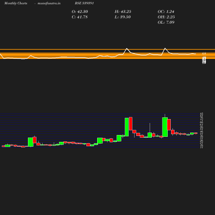
Task: Select the 'OL: 7.09' value
Action: pyautogui.click(x=166, y=22)
